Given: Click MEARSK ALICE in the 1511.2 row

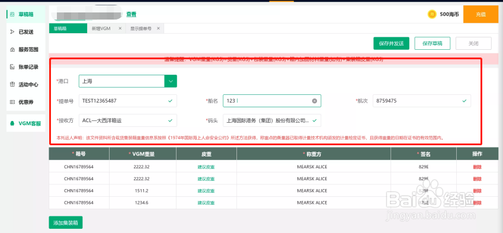Looking at the screenshot, I should point(312,191).
